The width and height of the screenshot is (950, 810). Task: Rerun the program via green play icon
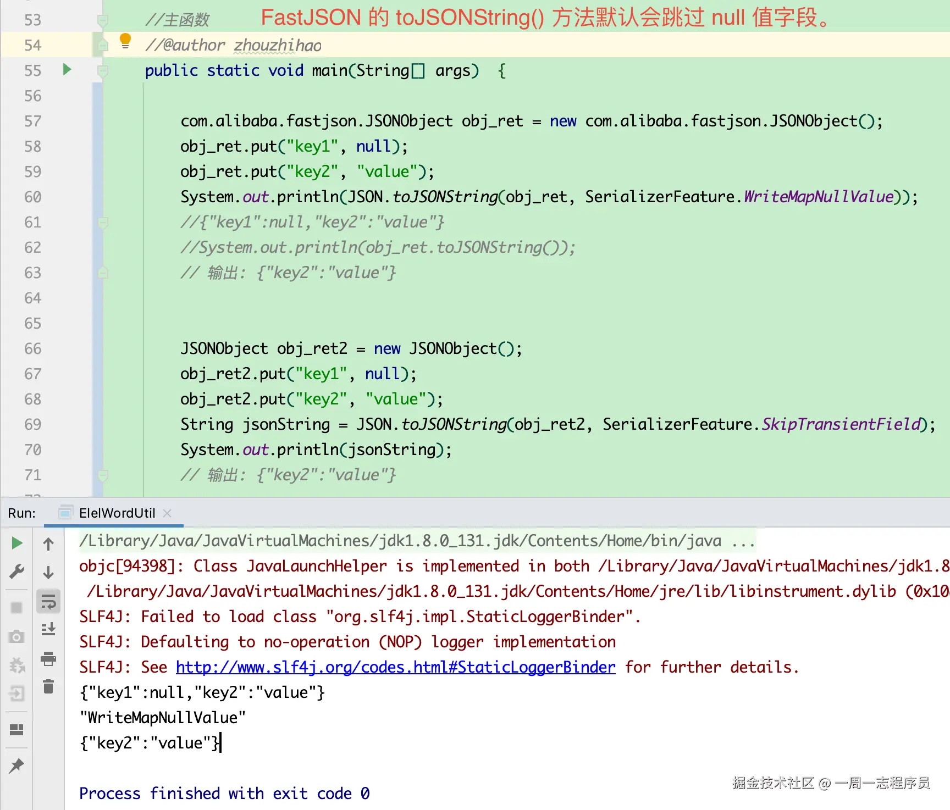point(16,543)
